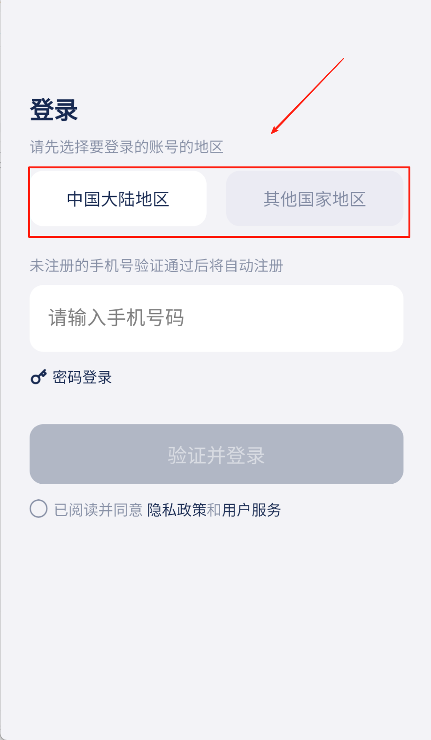Click the 请输入手机号码 placeholder text
The image size is (431, 740).
coord(116,318)
